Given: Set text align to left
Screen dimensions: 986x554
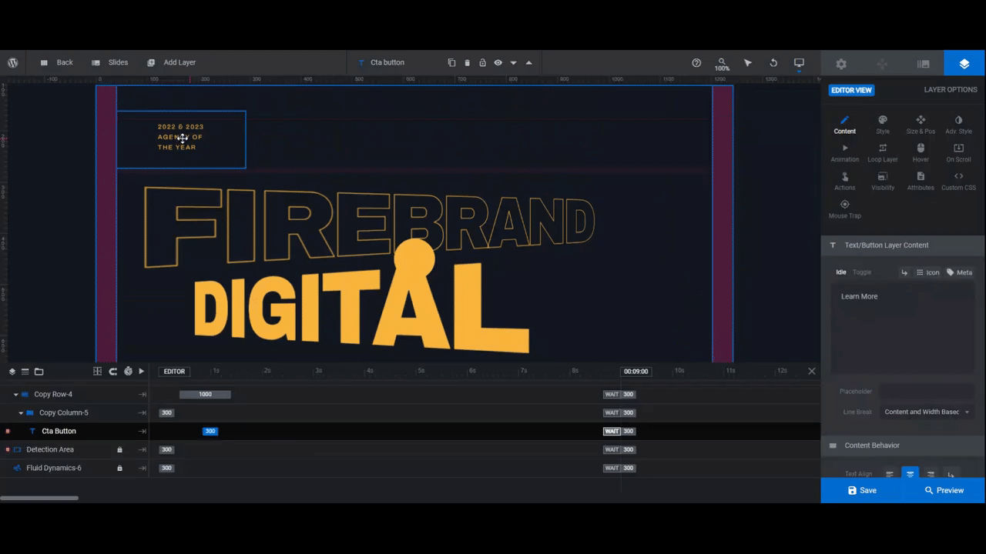Looking at the screenshot, I should click(x=890, y=474).
